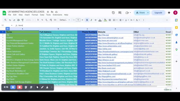Open the Edit menu
Screen dimensions: 180x101
pyautogui.click(x=15, y=15)
